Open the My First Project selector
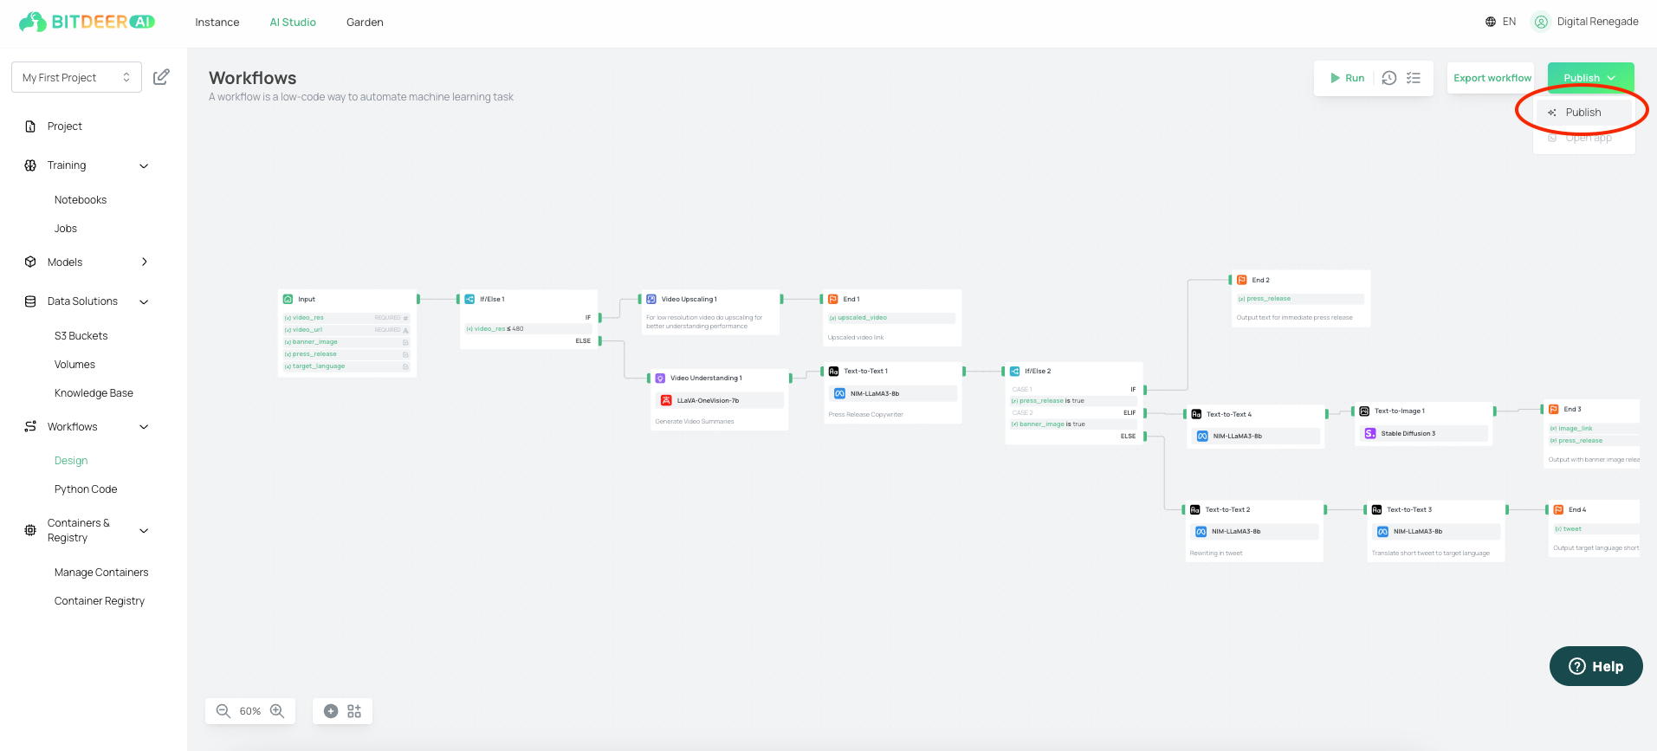Screen dimensions: 1657x751 [x=76, y=77]
